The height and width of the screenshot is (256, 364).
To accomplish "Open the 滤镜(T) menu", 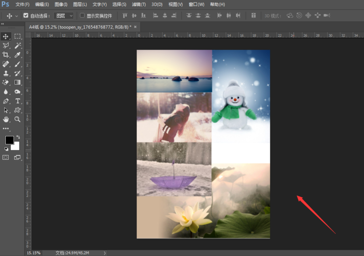I will (139, 4).
